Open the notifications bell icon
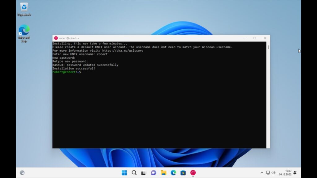This screenshot has width=317, height=178. coord(295,173)
